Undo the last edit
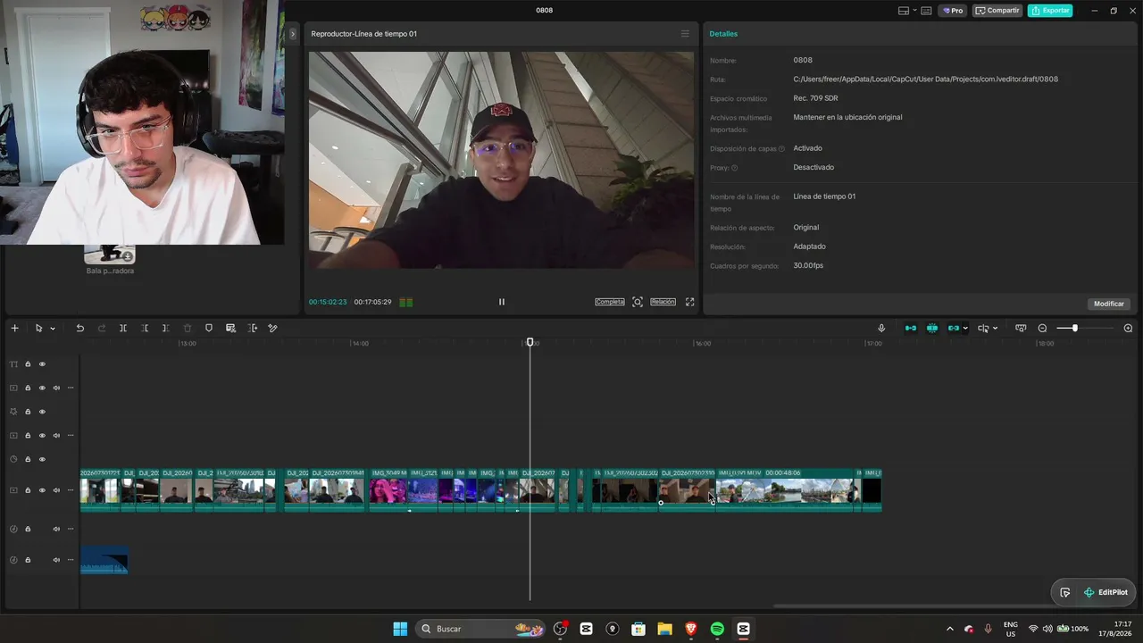 tap(79, 328)
